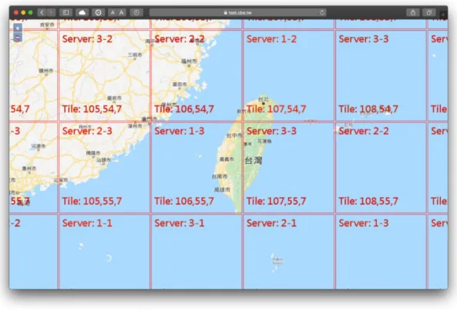457x310 pixels.
Task: Zoom out the map with minus control
Action: click(x=18, y=38)
